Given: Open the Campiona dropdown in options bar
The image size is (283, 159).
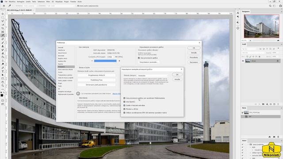Looking at the screenshot, I should pos(61,6).
